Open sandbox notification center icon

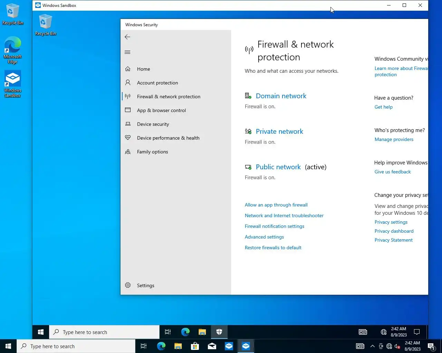(x=417, y=332)
